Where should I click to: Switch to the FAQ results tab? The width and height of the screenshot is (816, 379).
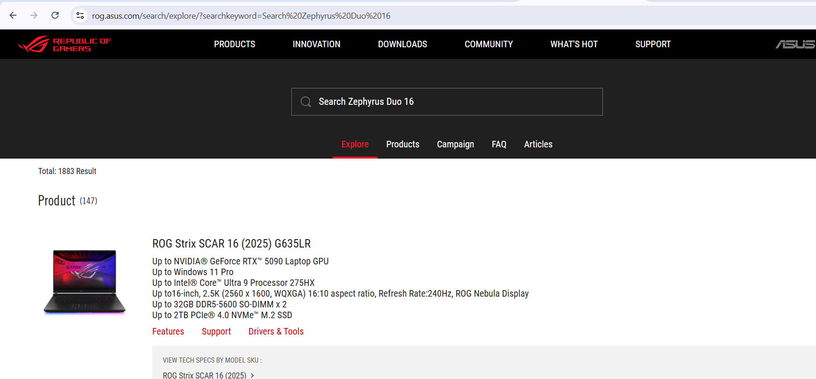click(499, 144)
